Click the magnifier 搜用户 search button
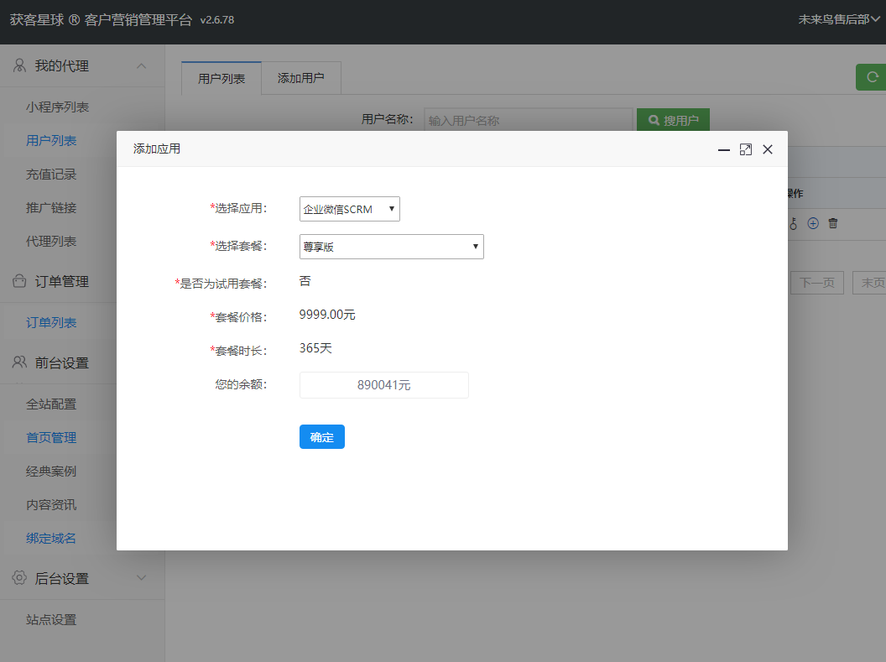The image size is (886, 662). click(673, 120)
